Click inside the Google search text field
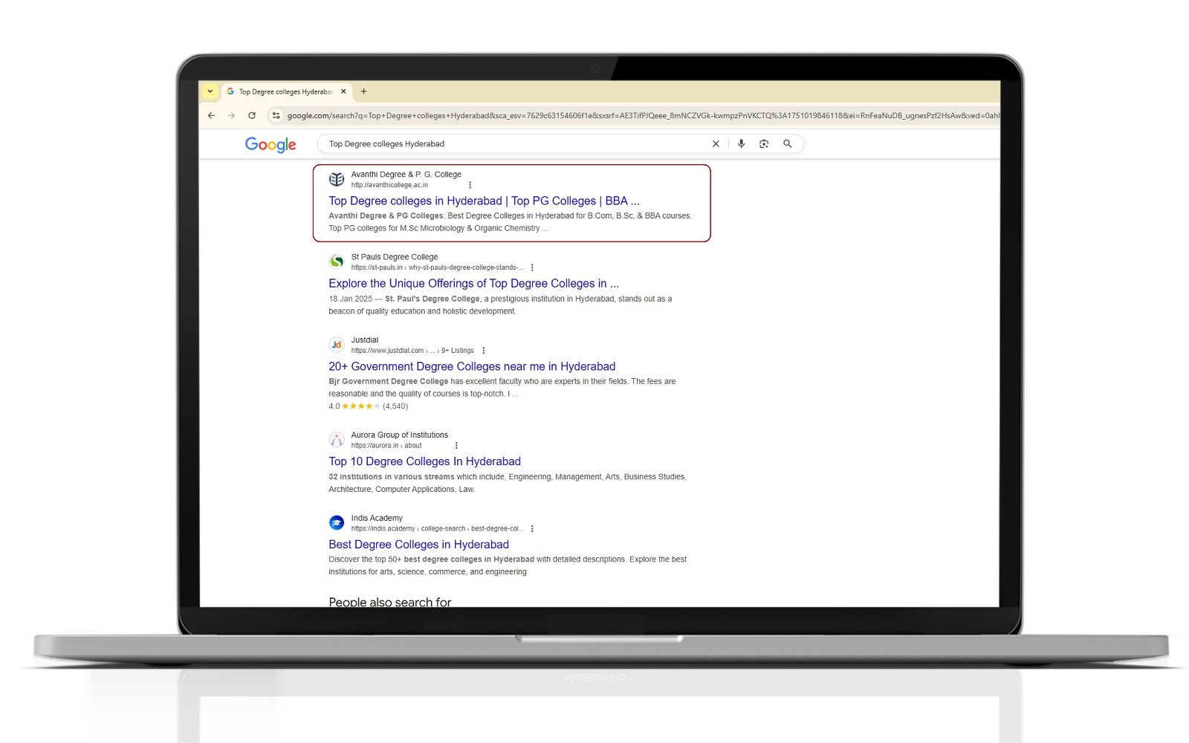This screenshot has width=1189, height=743. [x=513, y=144]
